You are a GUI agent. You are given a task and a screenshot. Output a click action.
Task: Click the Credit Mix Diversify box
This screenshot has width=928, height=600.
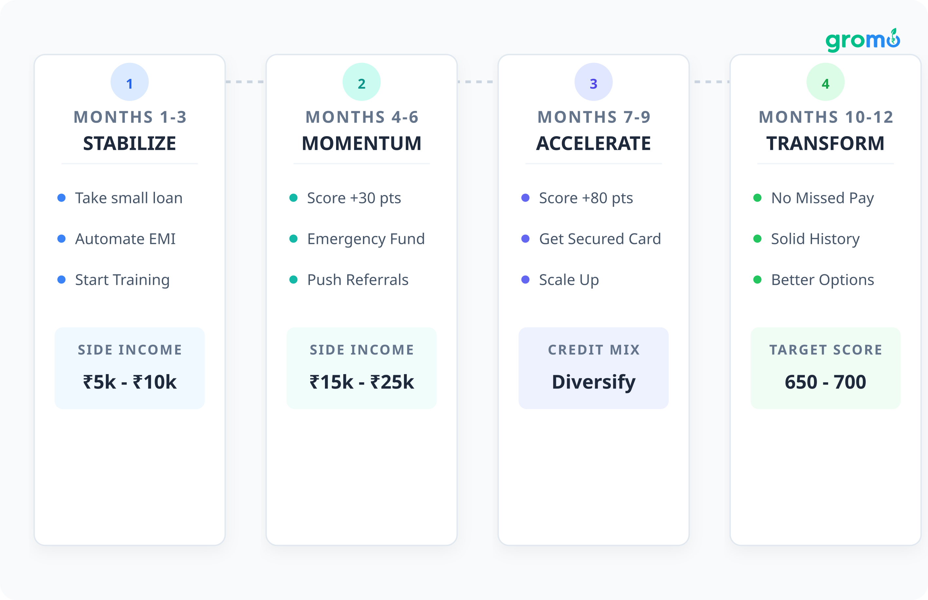pyautogui.click(x=594, y=368)
